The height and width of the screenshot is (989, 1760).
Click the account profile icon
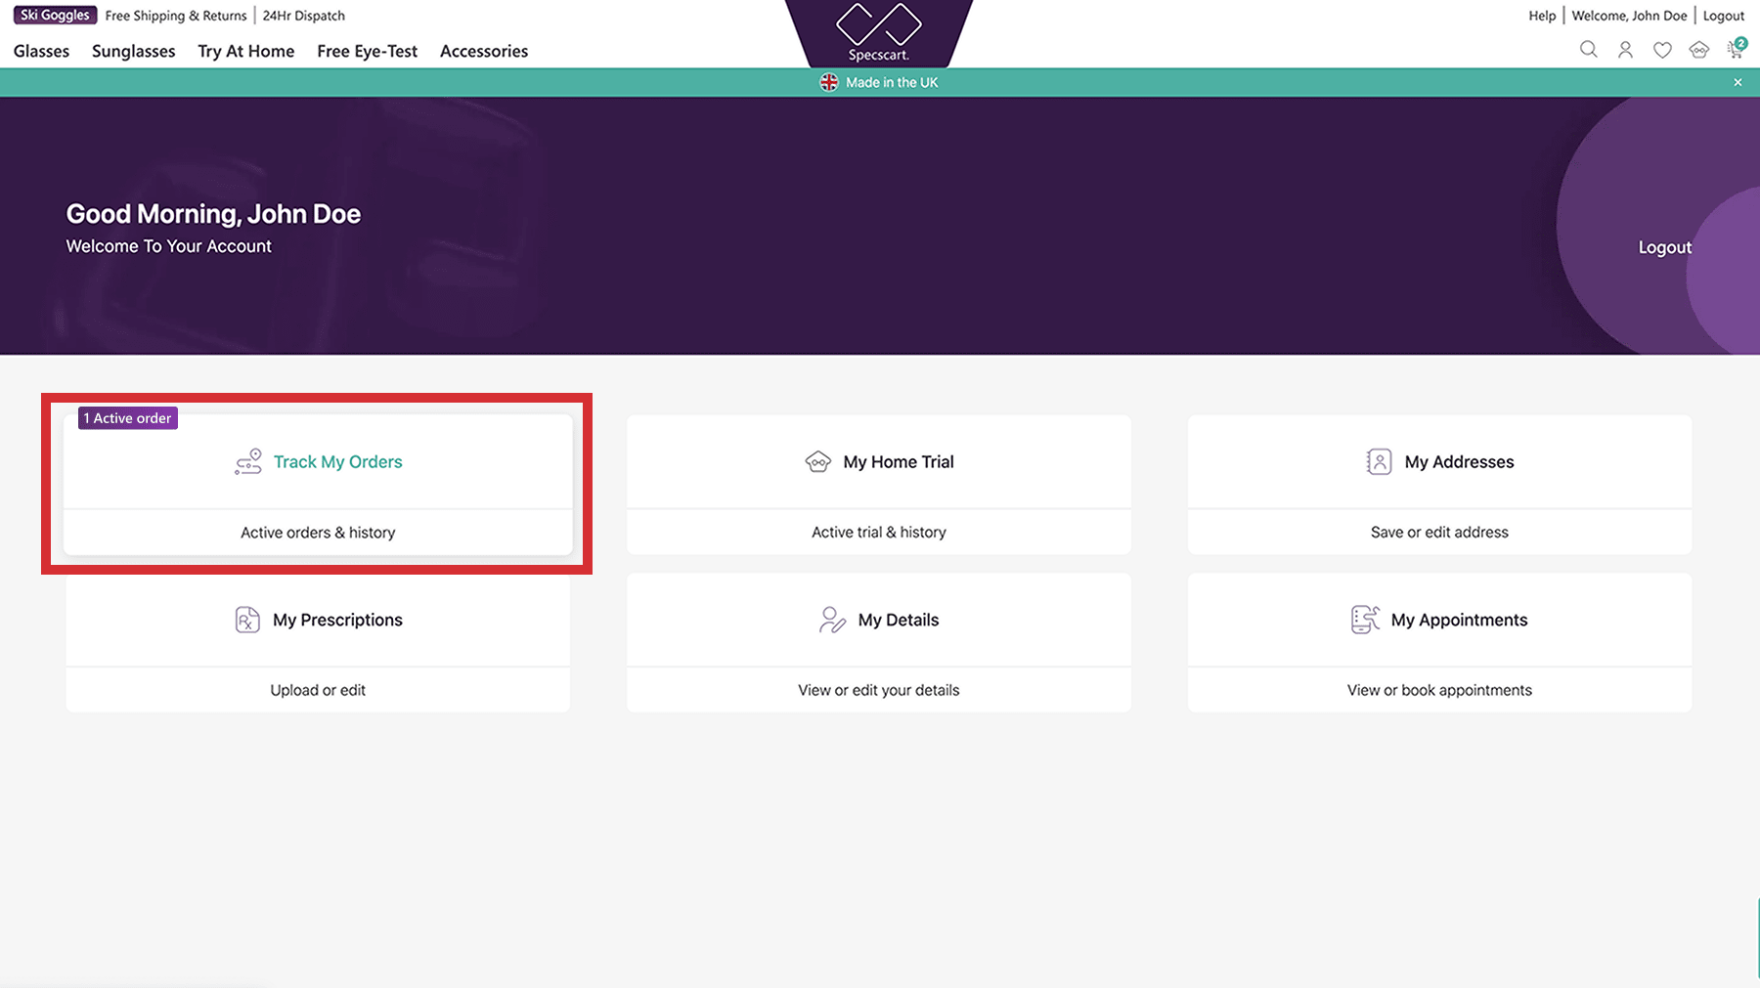pyautogui.click(x=1625, y=49)
